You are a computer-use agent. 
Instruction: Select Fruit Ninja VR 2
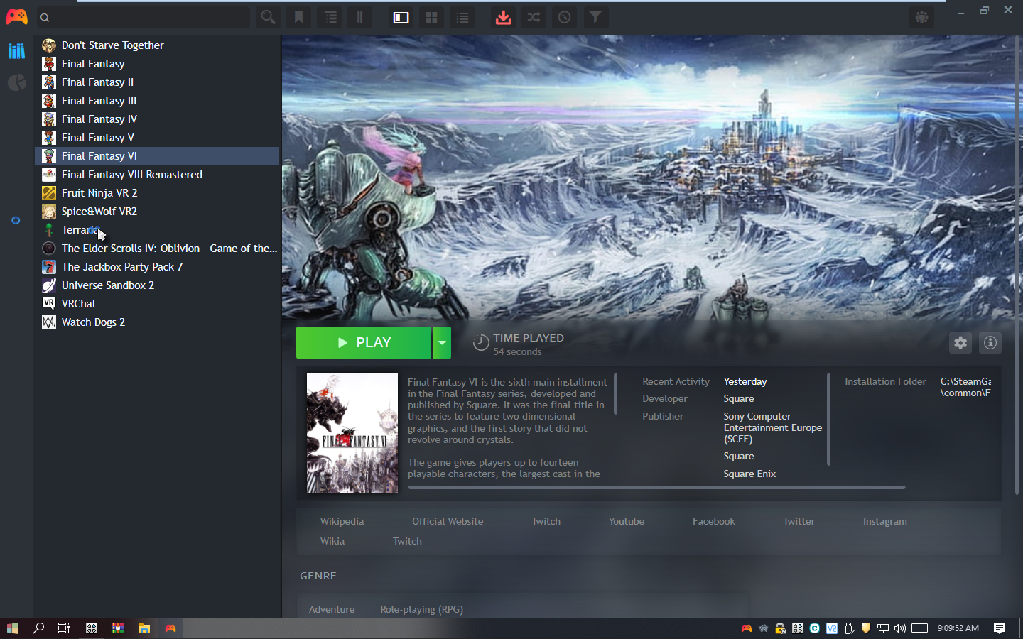tap(157, 193)
